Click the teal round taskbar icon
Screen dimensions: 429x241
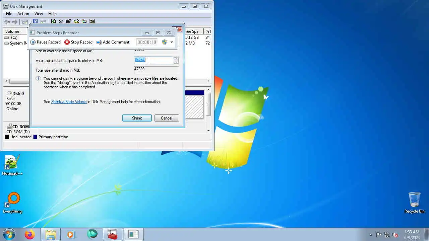click(92, 235)
